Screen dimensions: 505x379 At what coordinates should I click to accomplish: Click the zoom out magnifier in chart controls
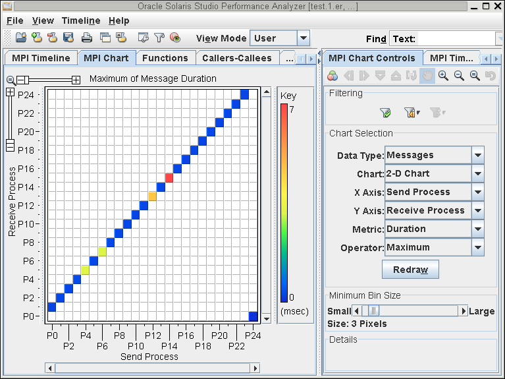[x=459, y=76]
